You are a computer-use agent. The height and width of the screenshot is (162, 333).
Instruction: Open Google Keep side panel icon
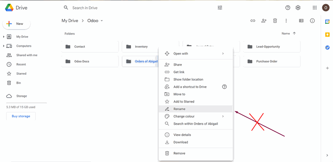tap(327, 34)
